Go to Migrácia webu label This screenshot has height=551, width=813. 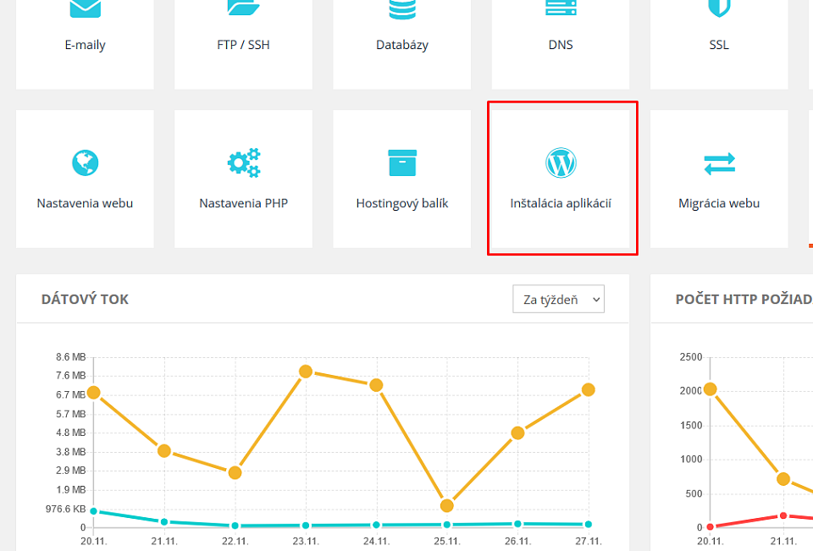point(719,203)
